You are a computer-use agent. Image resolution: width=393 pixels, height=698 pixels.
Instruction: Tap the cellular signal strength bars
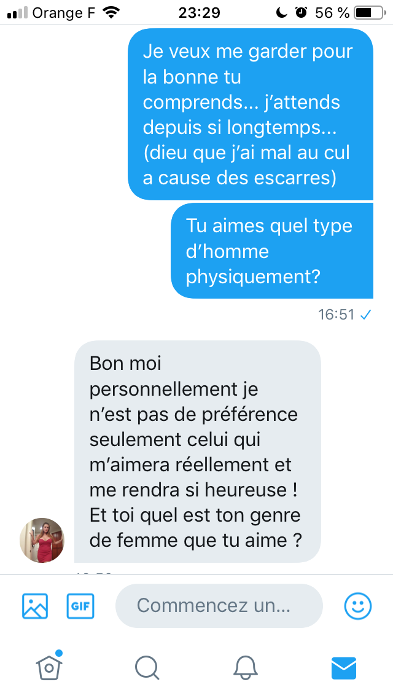point(18,13)
